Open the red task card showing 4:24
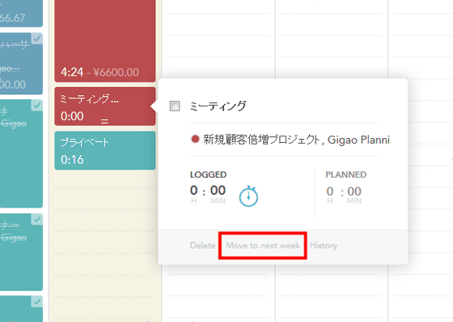 click(105, 41)
